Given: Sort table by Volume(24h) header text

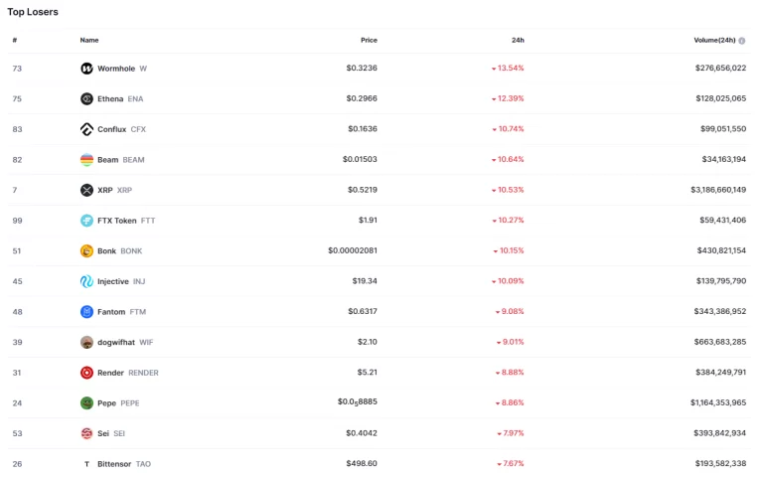Looking at the screenshot, I should pos(714,41).
